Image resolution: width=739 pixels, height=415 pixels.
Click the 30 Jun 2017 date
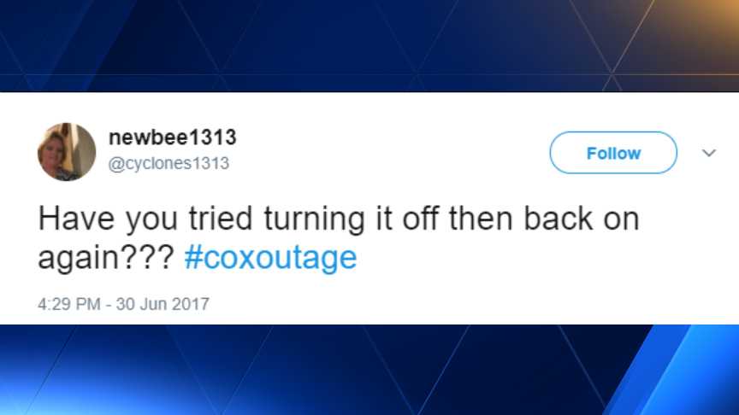(x=163, y=304)
